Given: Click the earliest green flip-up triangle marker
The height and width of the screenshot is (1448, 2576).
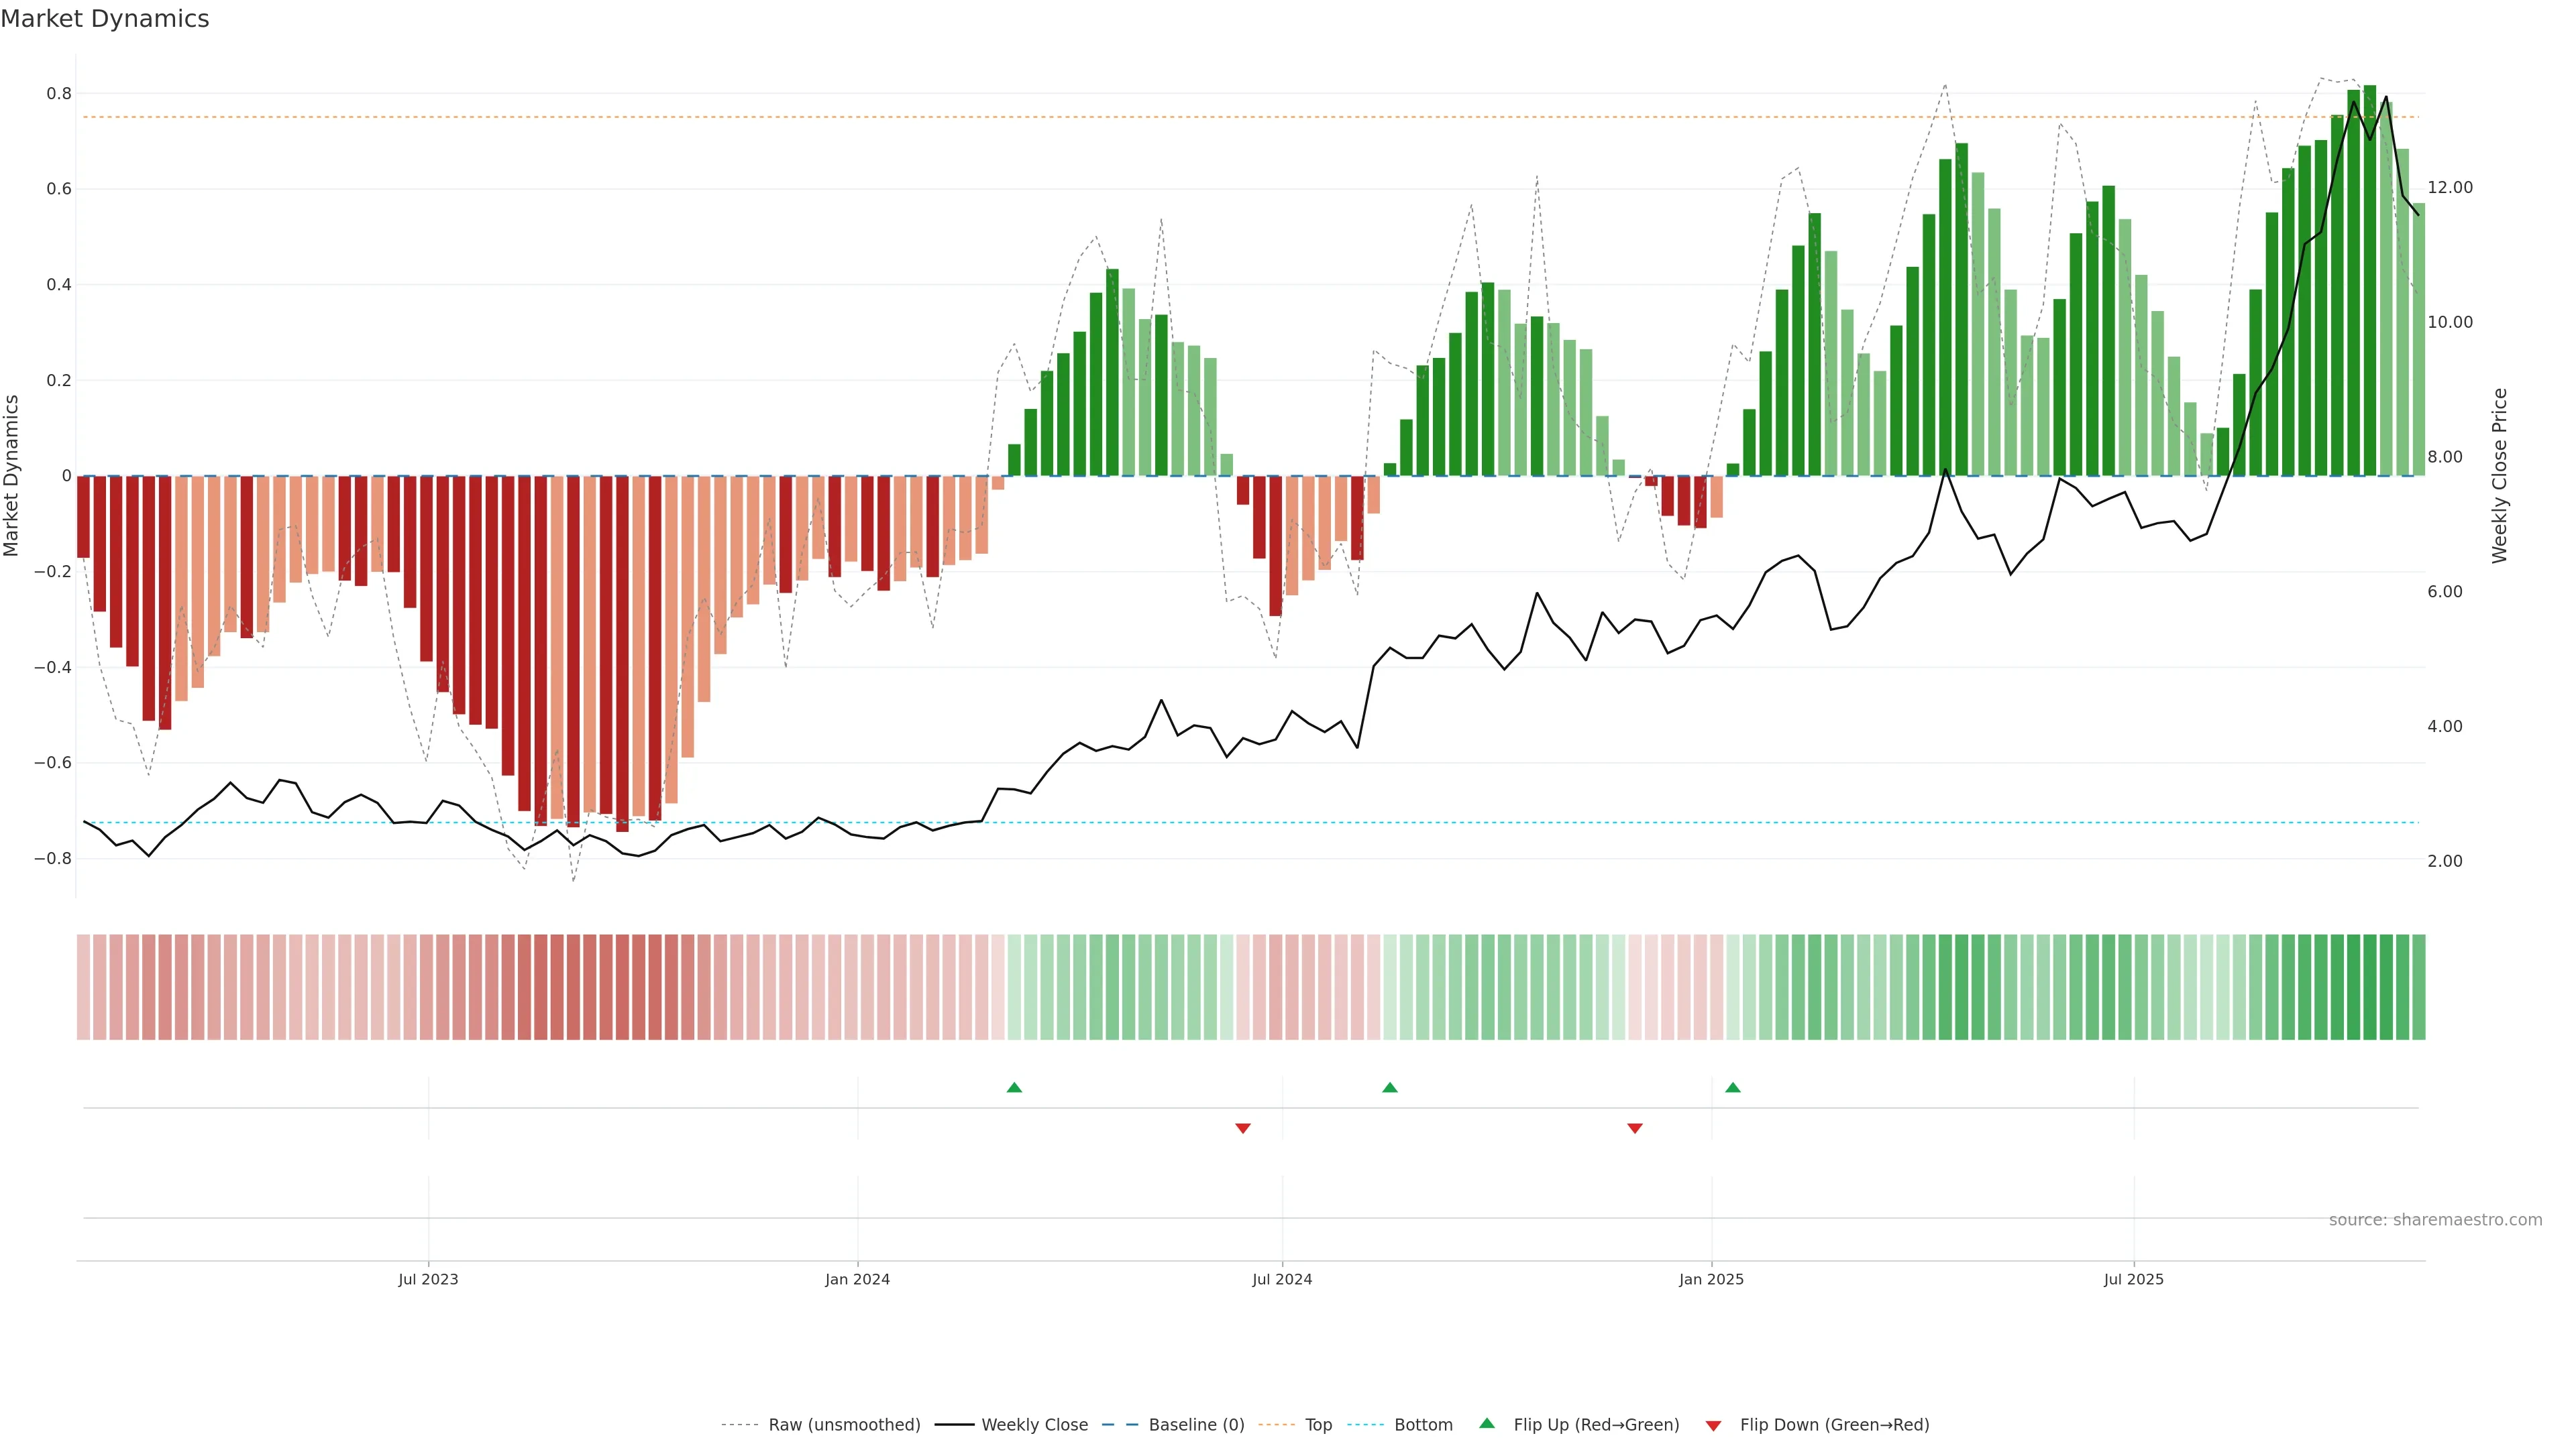Looking at the screenshot, I should click(1014, 1087).
